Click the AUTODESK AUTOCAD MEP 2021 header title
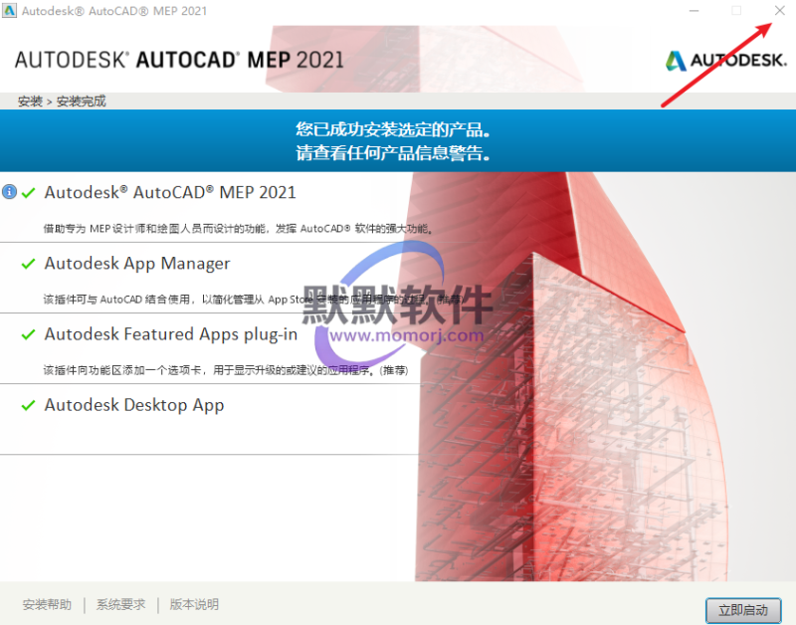 pyautogui.click(x=179, y=60)
